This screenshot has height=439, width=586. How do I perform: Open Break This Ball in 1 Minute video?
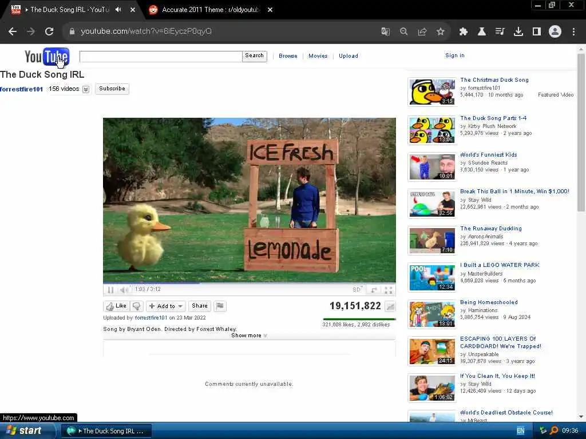(514, 191)
